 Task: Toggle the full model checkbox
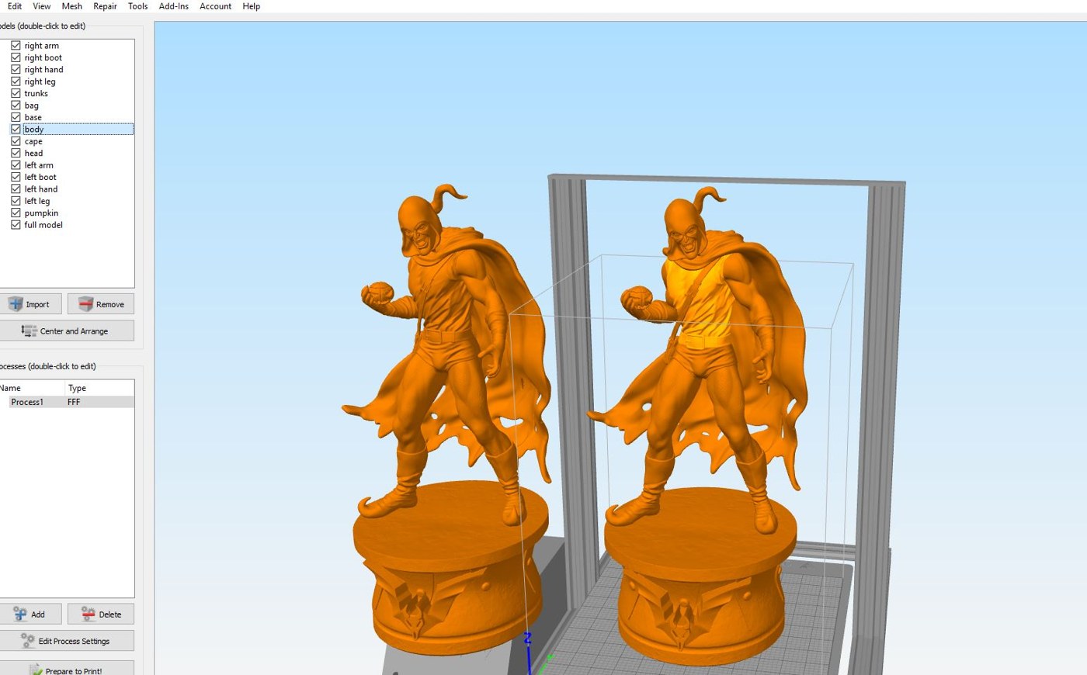click(x=16, y=225)
